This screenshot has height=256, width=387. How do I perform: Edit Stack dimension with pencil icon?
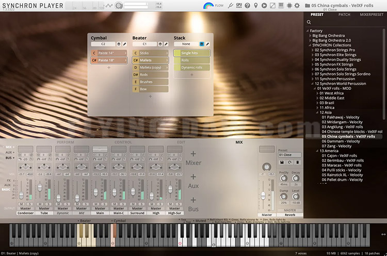(x=207, y=44)
